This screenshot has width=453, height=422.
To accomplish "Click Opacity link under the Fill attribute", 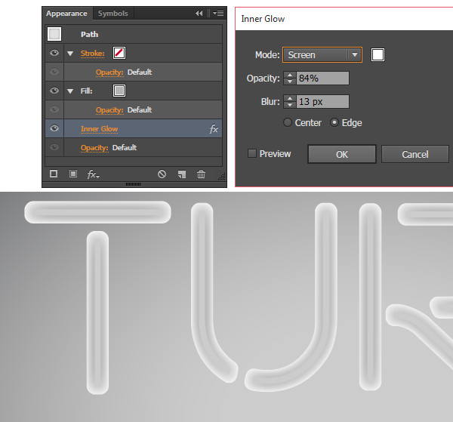I will 109,110.
